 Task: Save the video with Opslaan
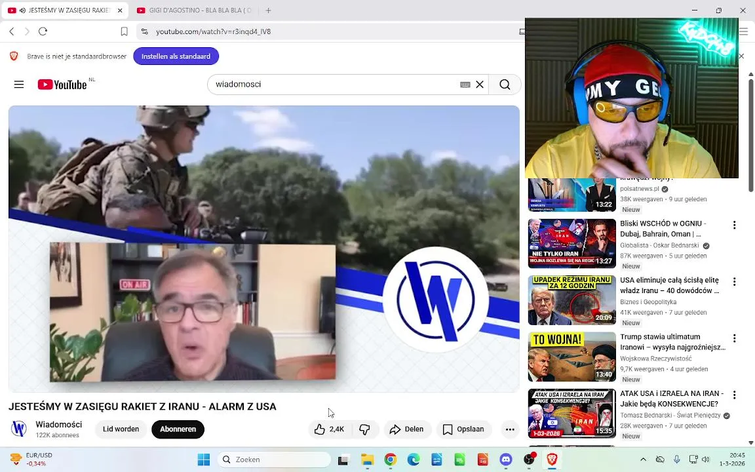[x=463, y=429]
